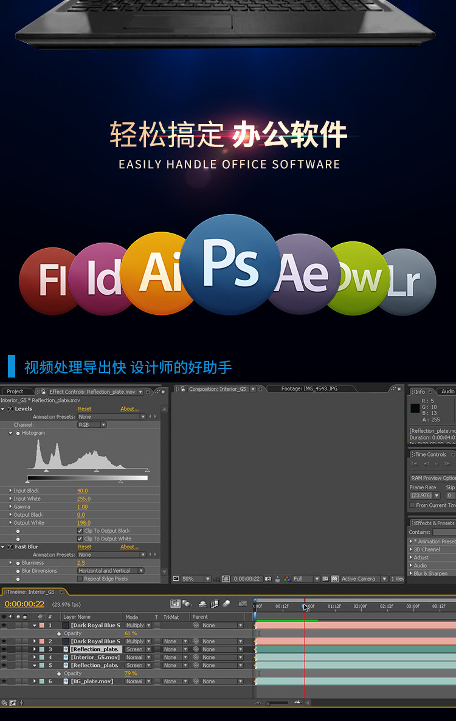Expand the 3D Channel effects category
This screenshot has height=721, width=456.
coord(411,550)
